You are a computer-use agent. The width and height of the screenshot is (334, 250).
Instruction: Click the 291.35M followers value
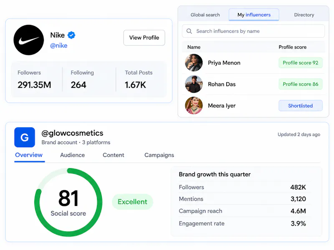pos(34,85)
